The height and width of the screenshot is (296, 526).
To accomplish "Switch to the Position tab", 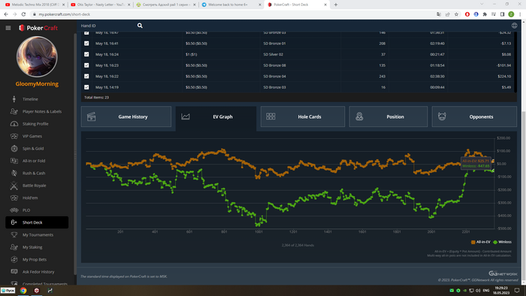I will tap(388, 116).
